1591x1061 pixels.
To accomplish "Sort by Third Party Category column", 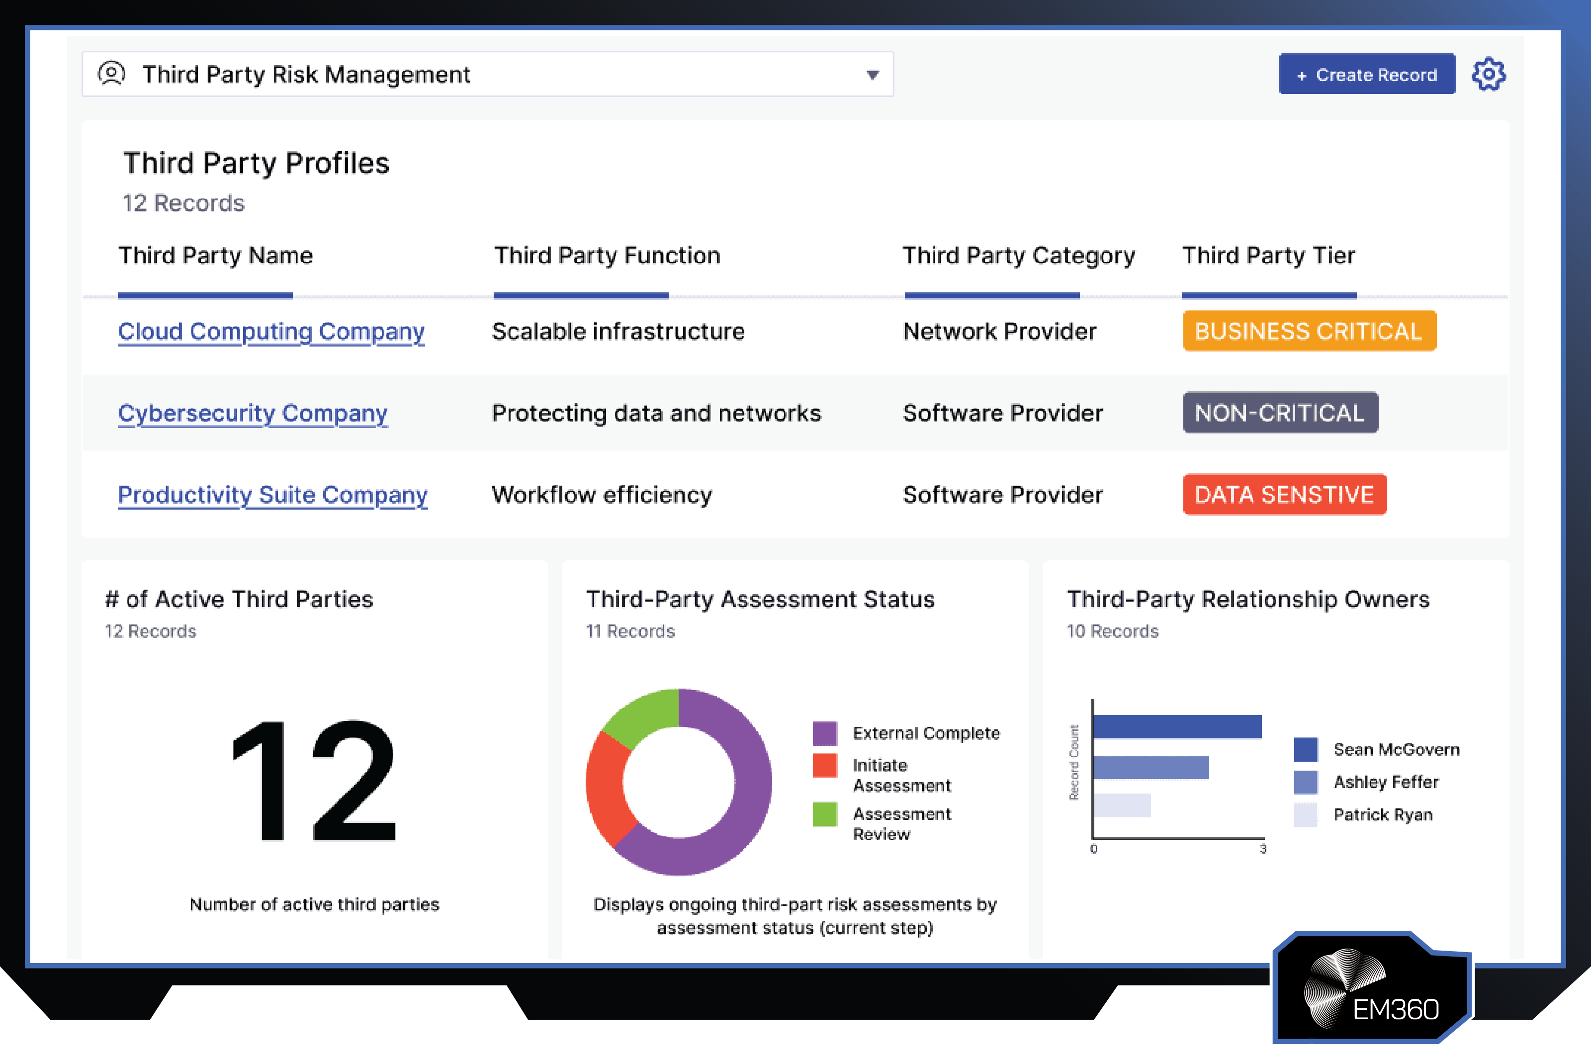I will tap(1019, 255).
